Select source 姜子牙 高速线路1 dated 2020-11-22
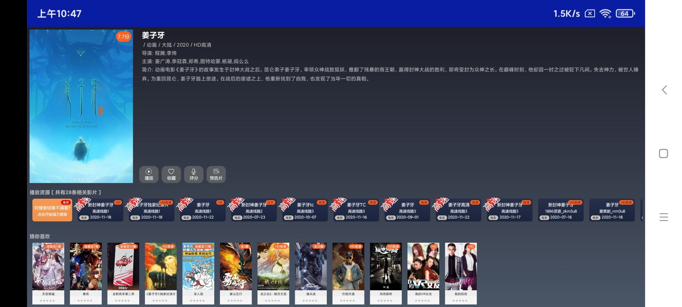 pos(203,210)
